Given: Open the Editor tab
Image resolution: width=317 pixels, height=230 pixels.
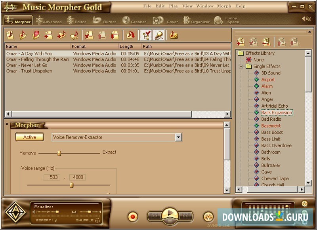Looking at the screenshot, I should point(76,21).
